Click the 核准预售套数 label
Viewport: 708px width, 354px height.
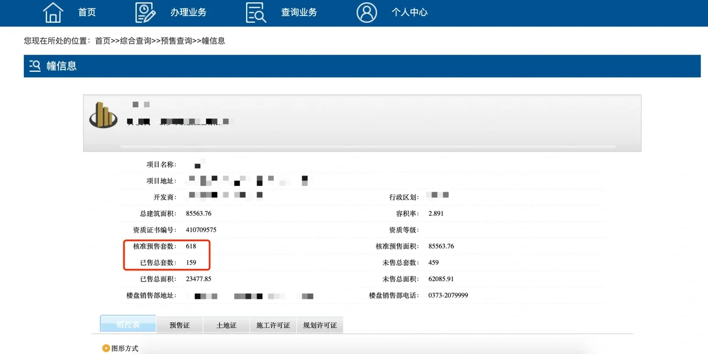click(154, 246)
